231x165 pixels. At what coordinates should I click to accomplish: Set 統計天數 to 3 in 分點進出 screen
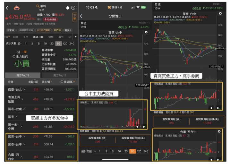coord(106,151)
